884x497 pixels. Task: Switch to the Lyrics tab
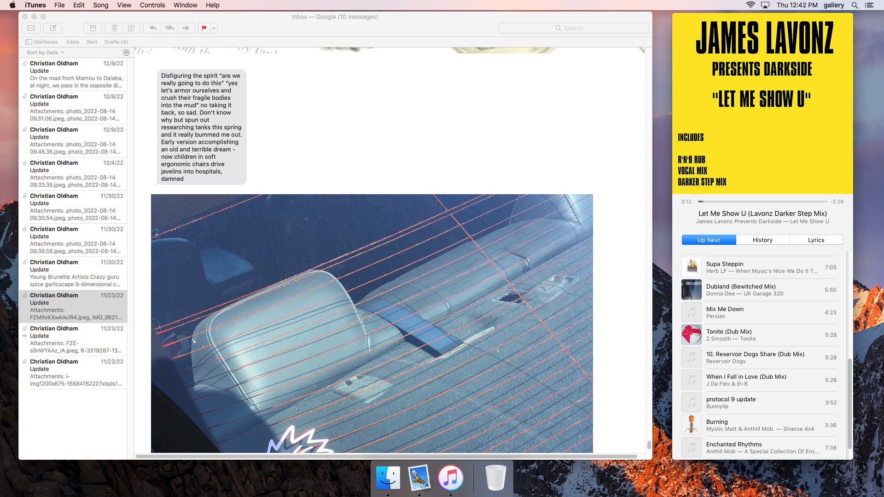[816, 240]
